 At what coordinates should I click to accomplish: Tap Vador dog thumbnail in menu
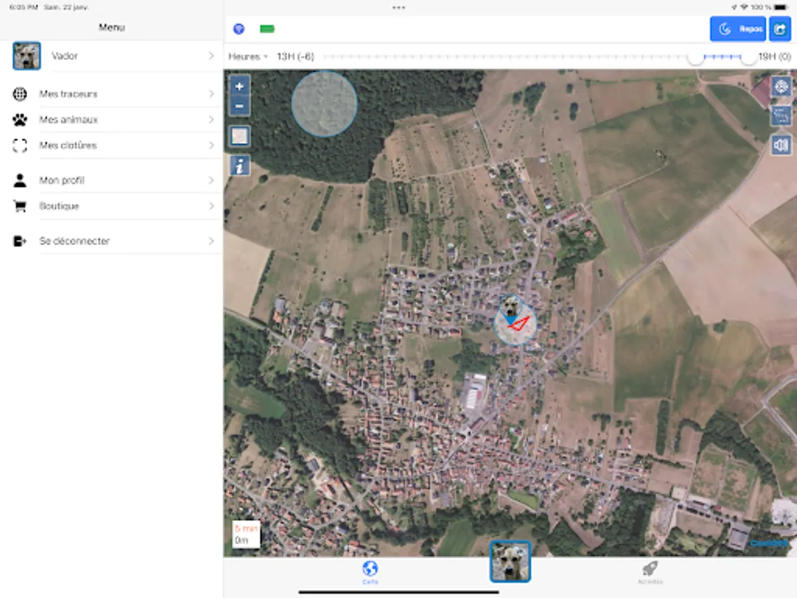click(27, 56)
